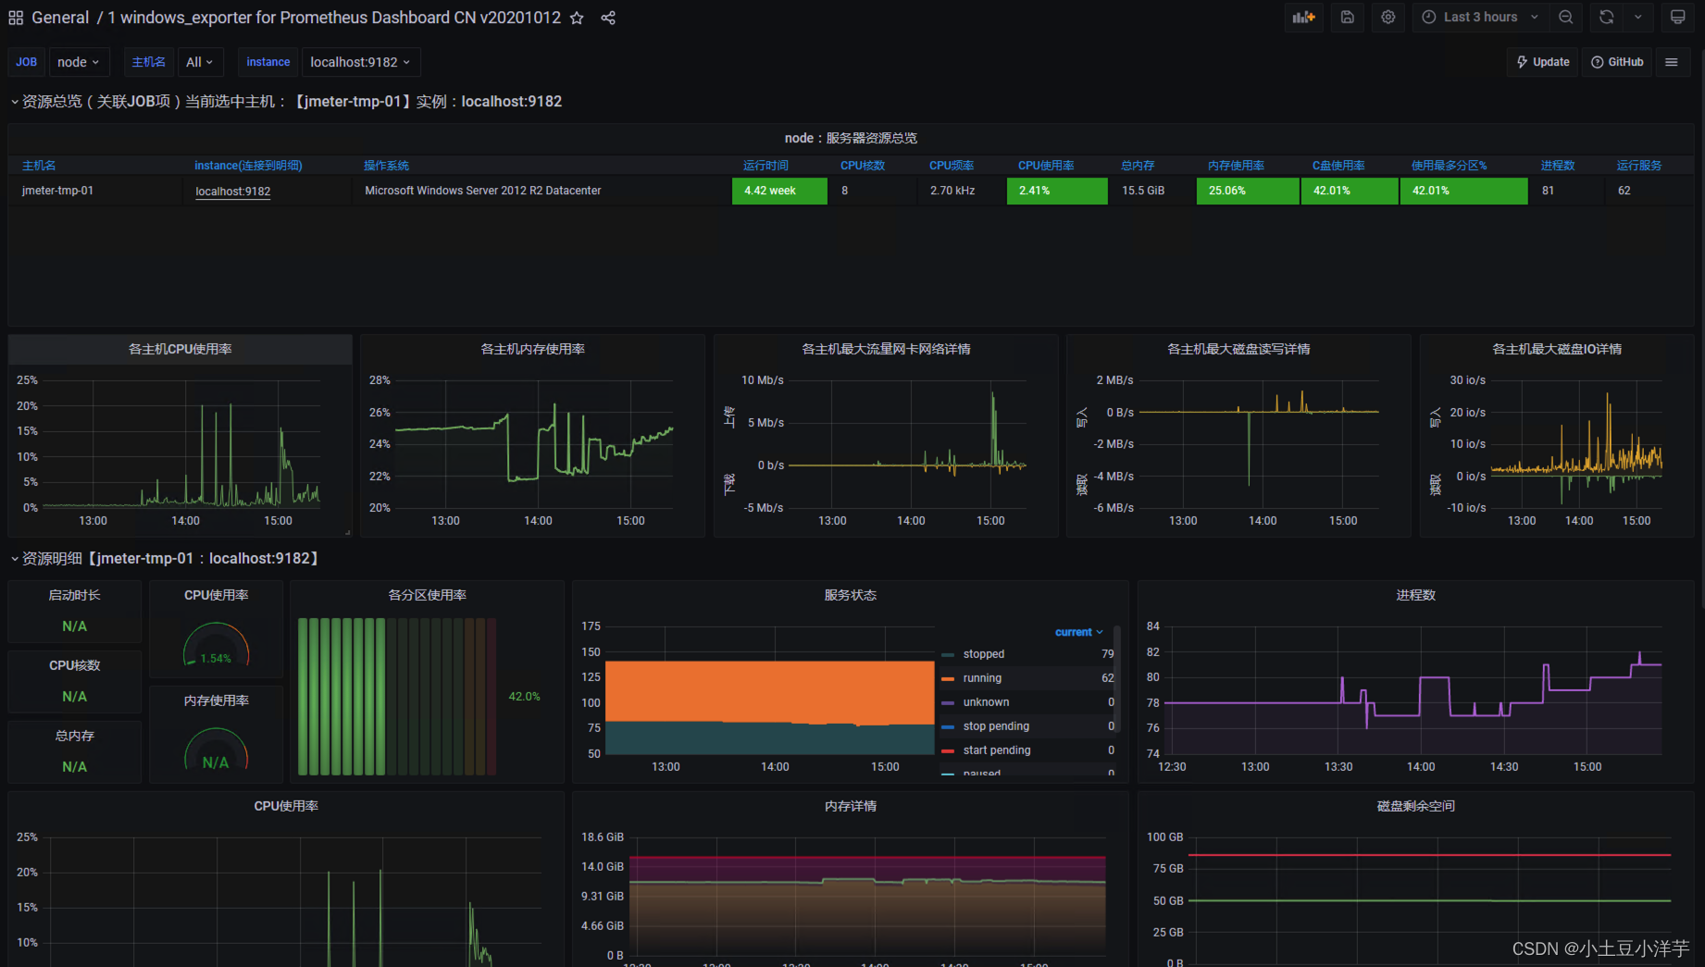
Task: Open the 服务状态 panel title menu
Action: click(x=851, y=595)
